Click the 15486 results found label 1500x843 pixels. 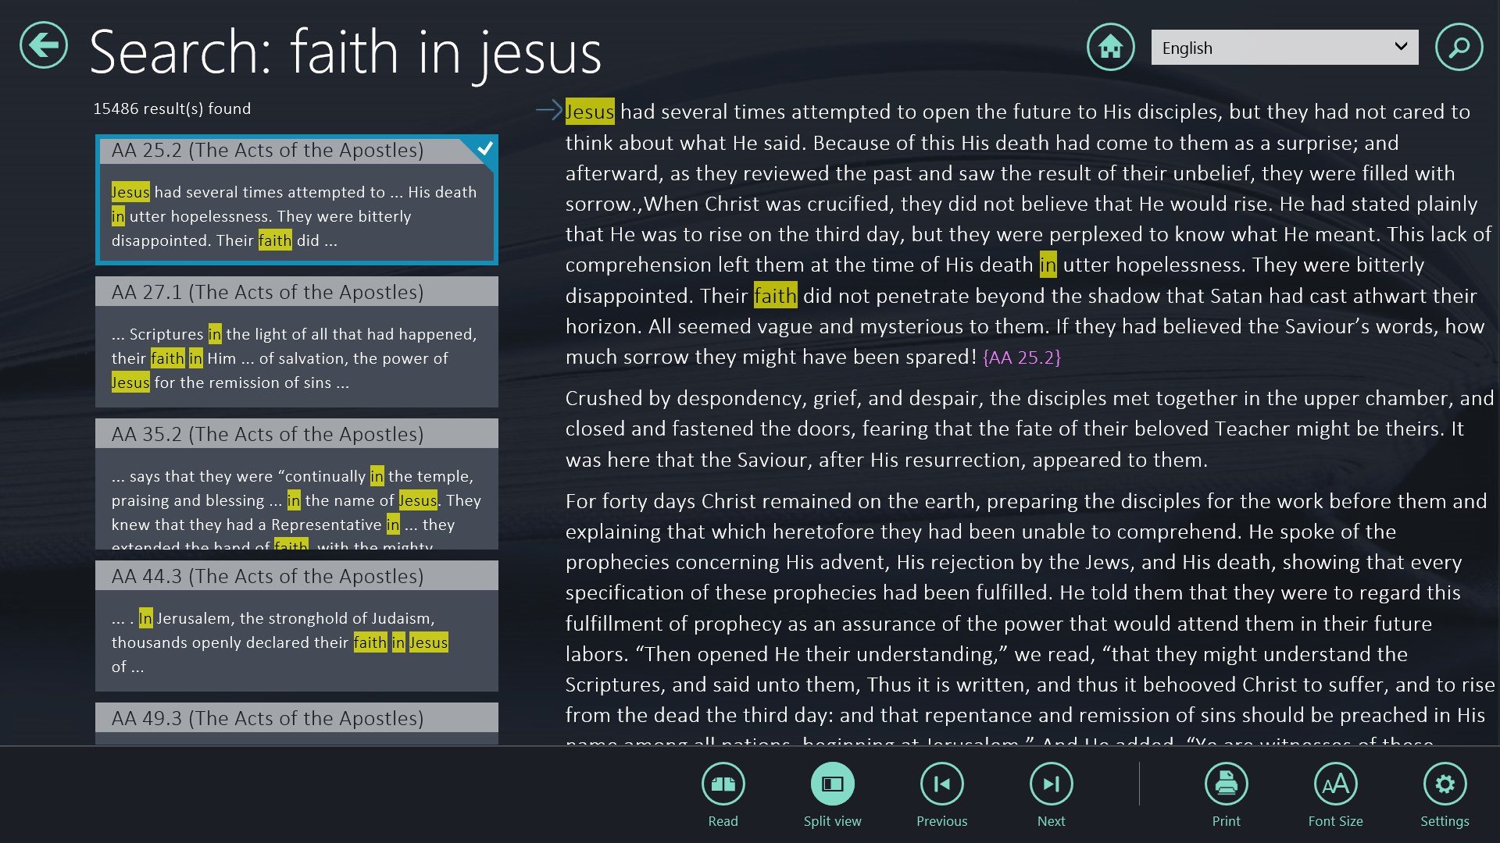(x=172, y=108)
